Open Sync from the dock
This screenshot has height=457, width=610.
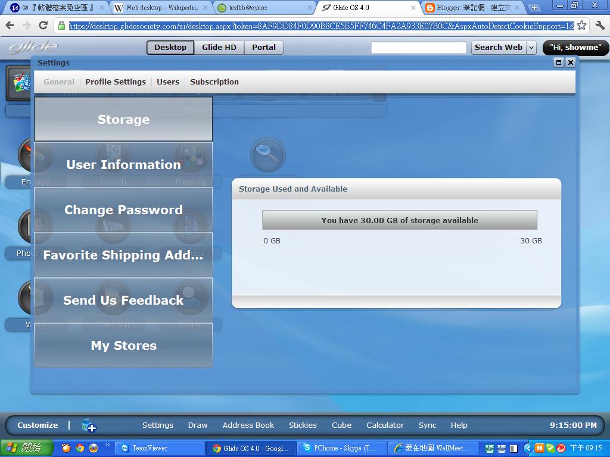(427, 425)
